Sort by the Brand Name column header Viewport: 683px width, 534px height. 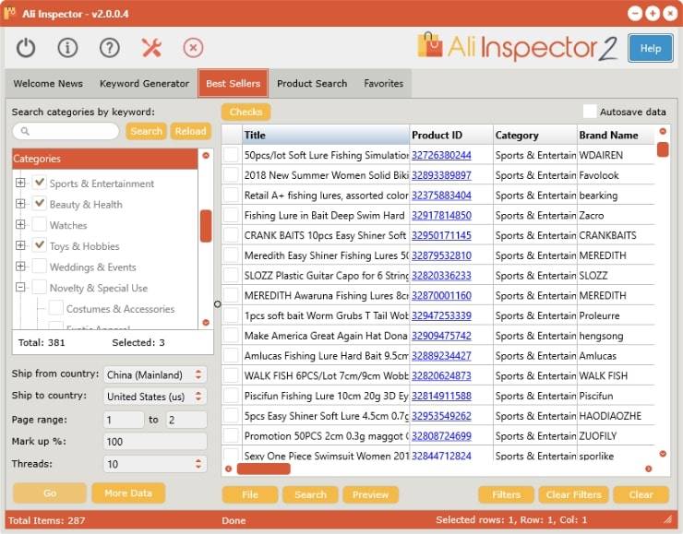click(617, 136)
